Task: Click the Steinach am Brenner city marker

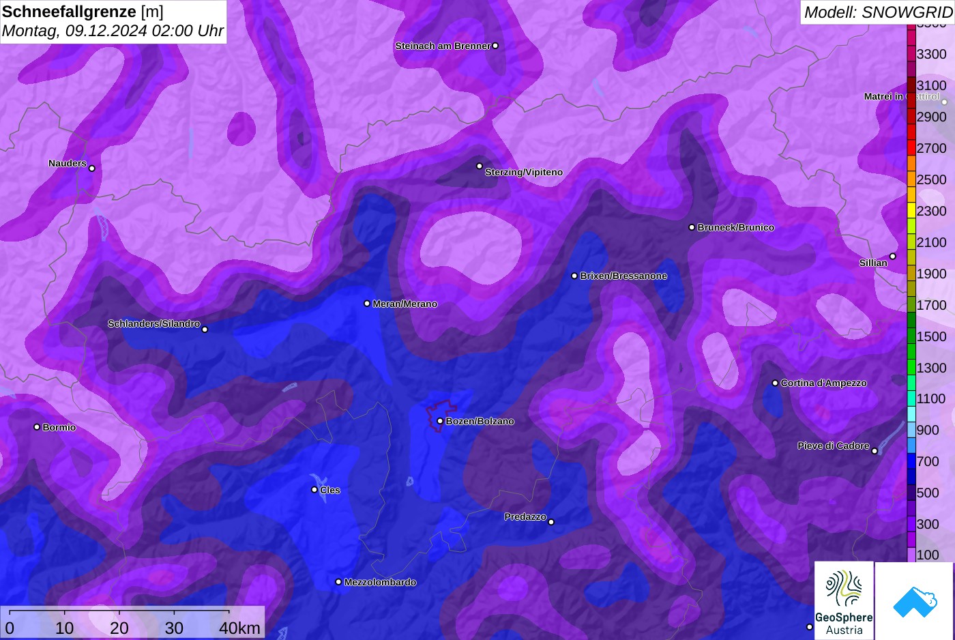Action: coord(495,46)
